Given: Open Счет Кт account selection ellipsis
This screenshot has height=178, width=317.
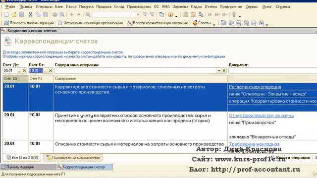Looking at the screenshot, I should pyautogui.click(x=46, y=71).
